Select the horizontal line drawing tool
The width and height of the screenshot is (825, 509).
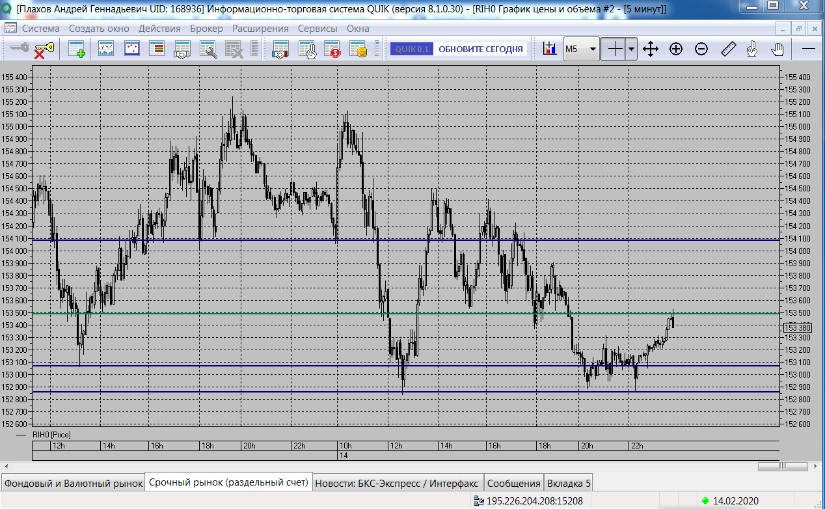click(x=809, y=49)
